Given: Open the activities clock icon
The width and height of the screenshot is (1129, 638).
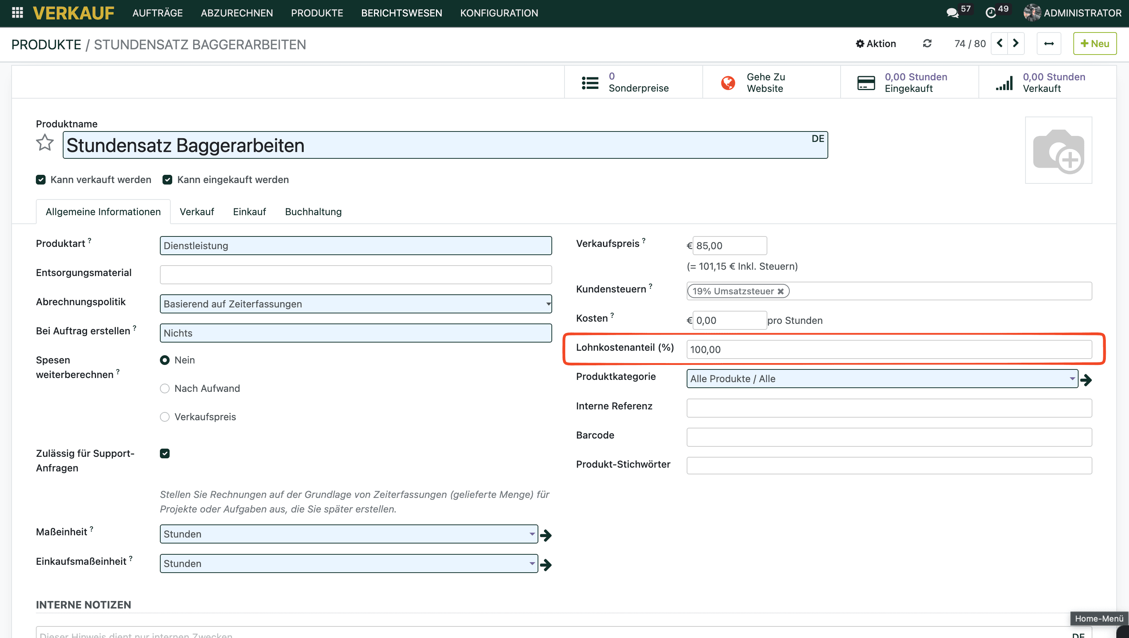Looking at the screenshot, I should pos(990,13).
